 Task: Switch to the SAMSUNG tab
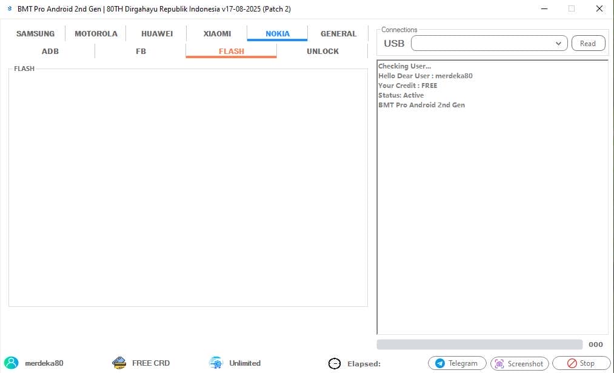coord(35,34)
